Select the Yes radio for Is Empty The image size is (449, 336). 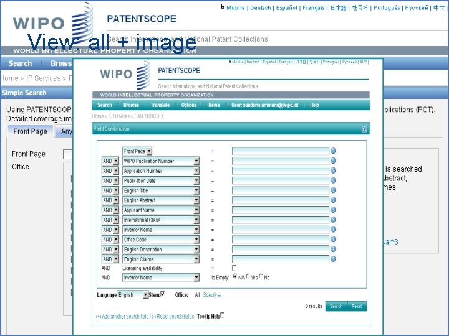pos(248,276)
